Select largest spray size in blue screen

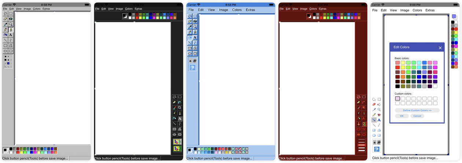[x=192, y=68]
